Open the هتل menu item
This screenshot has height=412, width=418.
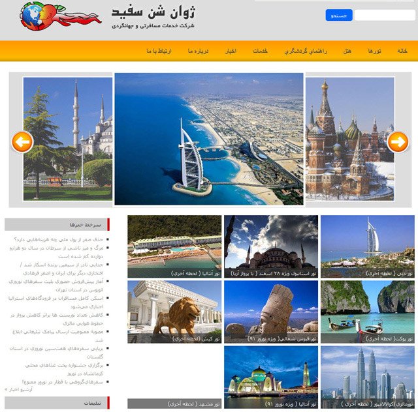pos(347,51)
